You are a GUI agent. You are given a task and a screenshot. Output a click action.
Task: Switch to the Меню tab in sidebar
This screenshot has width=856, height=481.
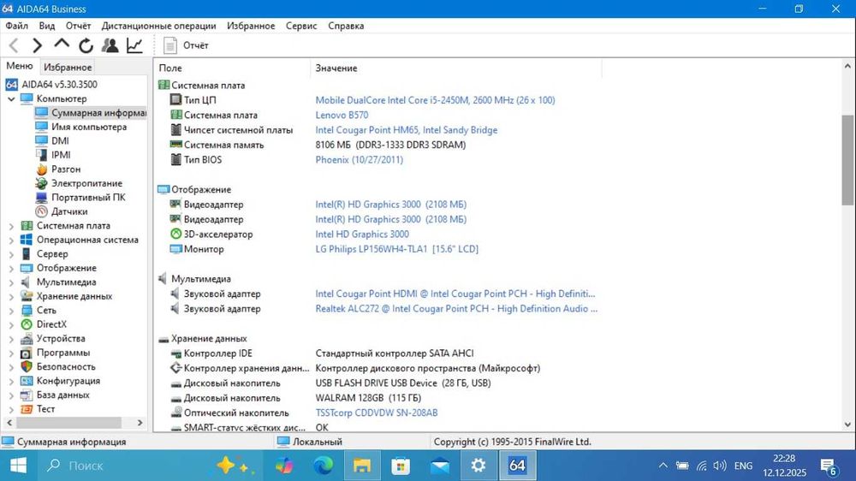20,66
